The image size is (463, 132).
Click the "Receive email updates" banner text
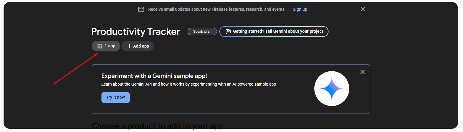216,9
